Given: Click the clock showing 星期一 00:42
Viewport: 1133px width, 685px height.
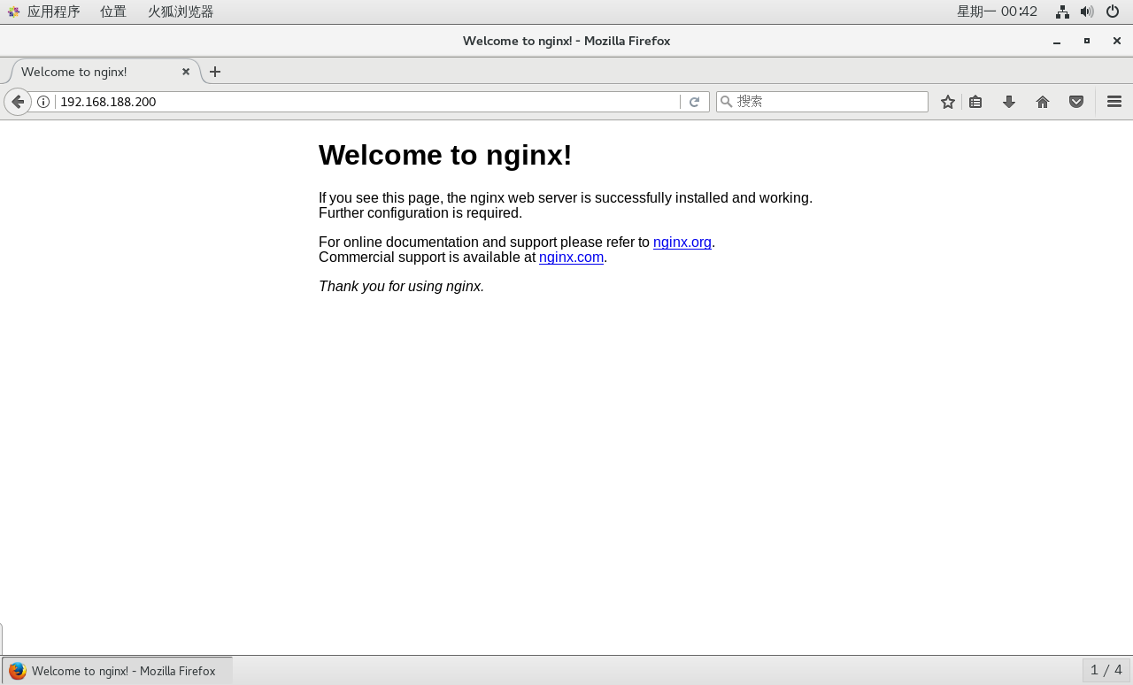Looking at the screenshot, I should [x=997, y=12].
